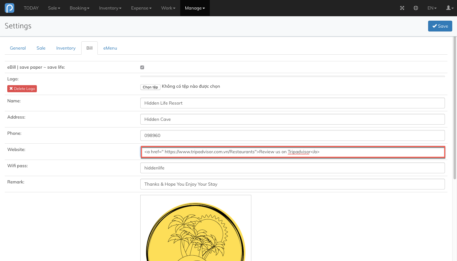
Task: Expand the Booking menu
Action: [80, 8]
